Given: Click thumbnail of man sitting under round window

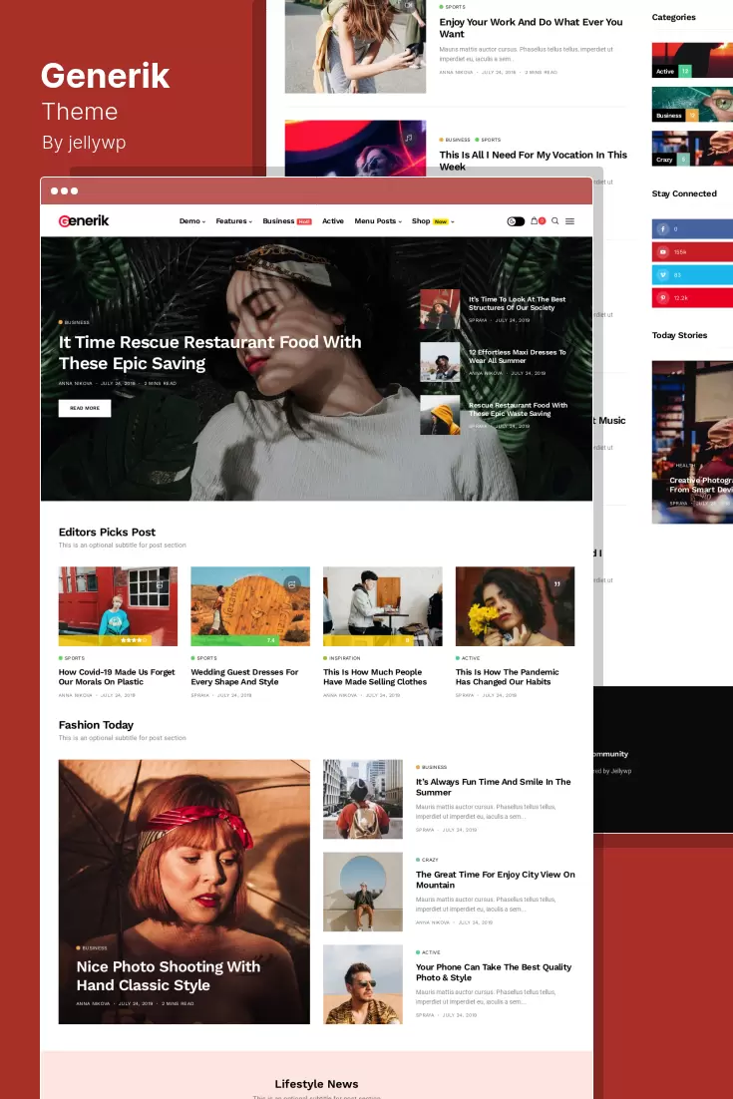Looking at the screenshot, I should [x=363, y=892].
